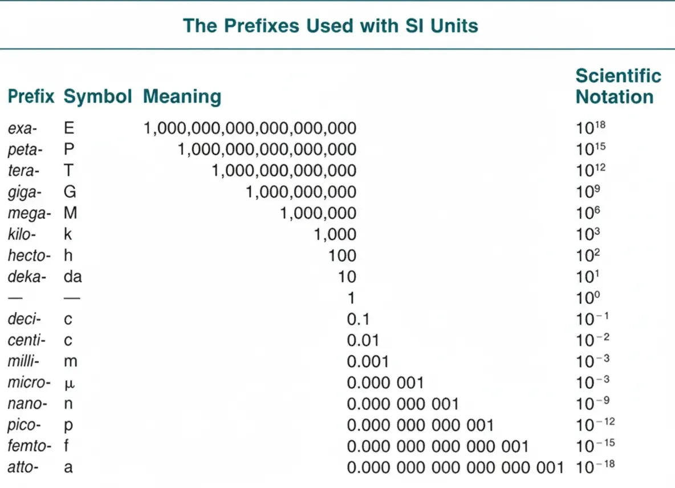The height and width of the screenshot is (488, 675).
Task: Click the "centi-" prefix text
Action: (x=26, y=340)
